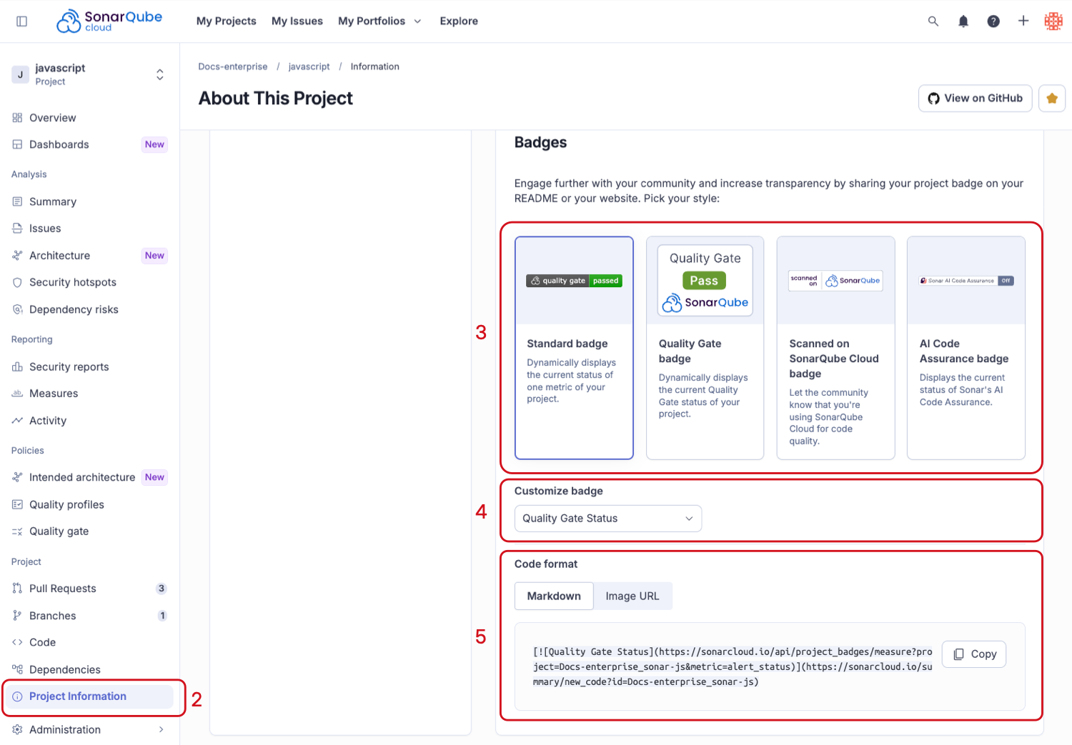The width and height of the screenshot is (1072, 745).
Task: Click the Security reports chart icon
Action: [17, 366]
